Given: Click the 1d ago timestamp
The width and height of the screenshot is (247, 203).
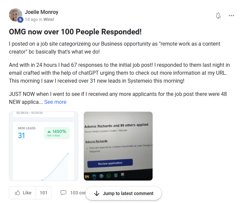Looking at the screenshot, I should [31, 19].
